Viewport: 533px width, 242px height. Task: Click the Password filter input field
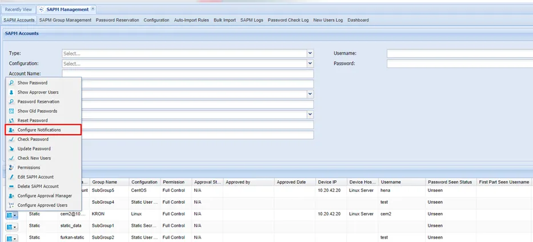[460, 63]
